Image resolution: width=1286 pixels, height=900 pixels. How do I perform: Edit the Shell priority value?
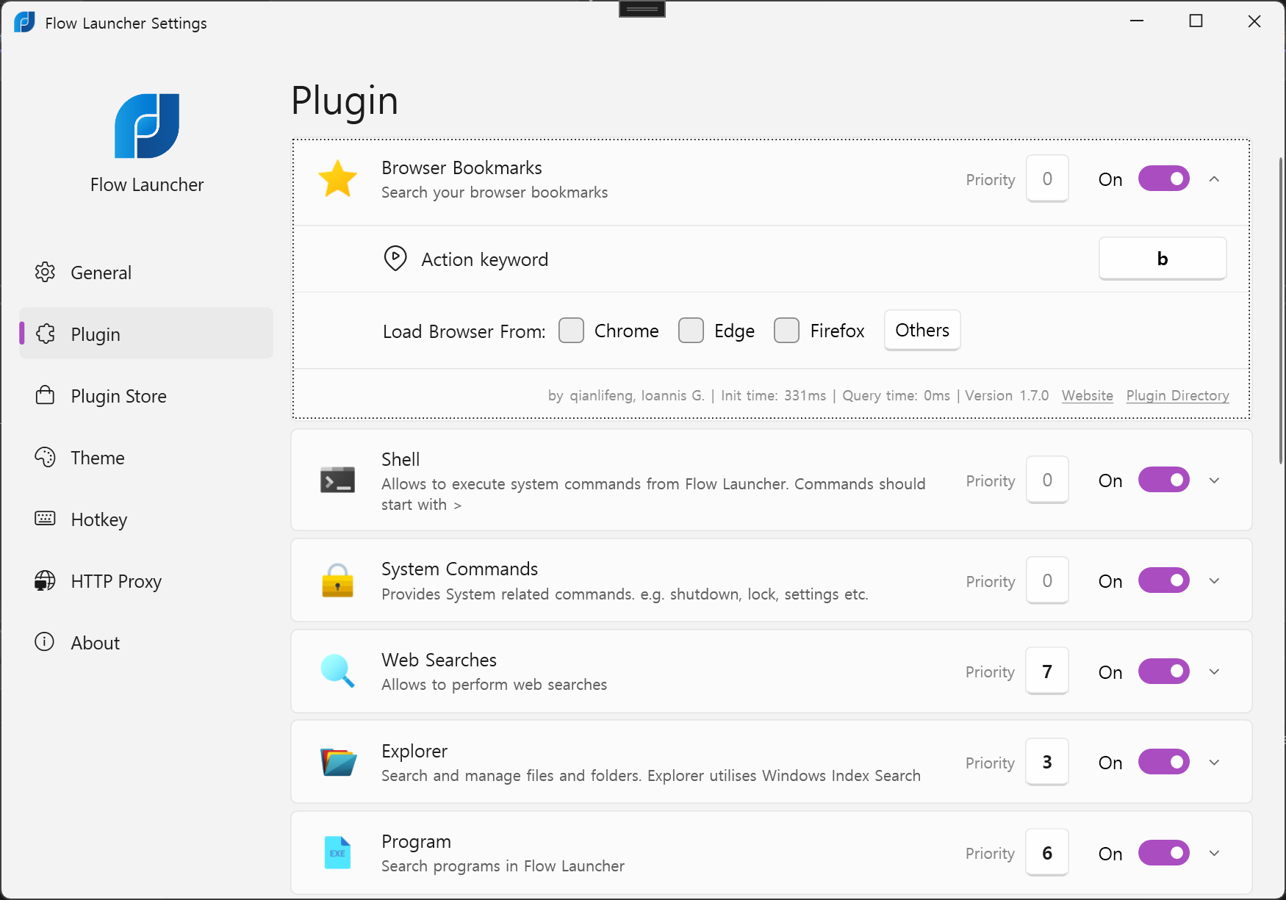(x=1047, y=480)
